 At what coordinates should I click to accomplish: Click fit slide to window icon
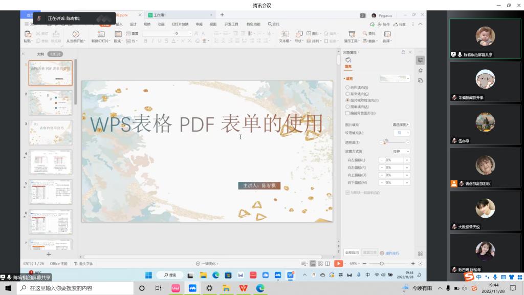point(421,264)
